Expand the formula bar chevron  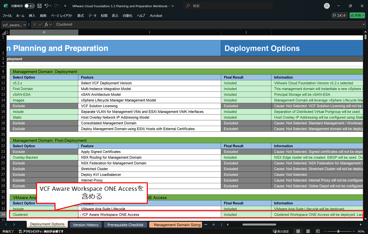point(363,24)
